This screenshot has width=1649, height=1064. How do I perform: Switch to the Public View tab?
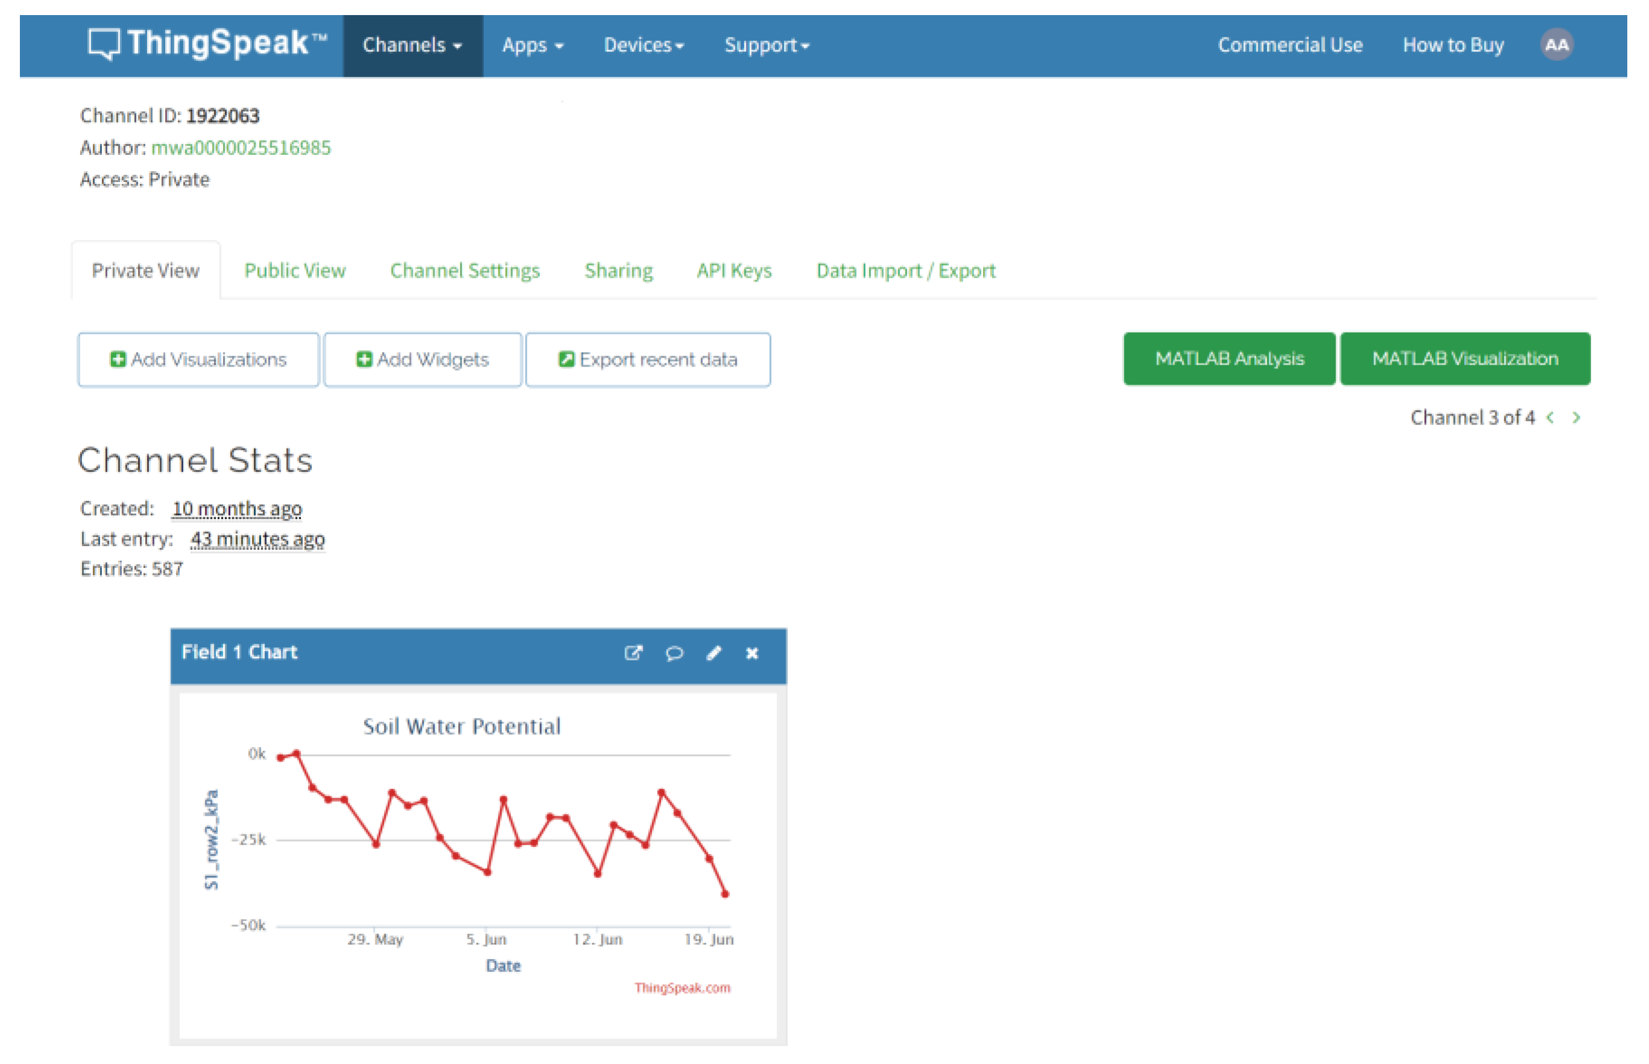tap(295, 270)
